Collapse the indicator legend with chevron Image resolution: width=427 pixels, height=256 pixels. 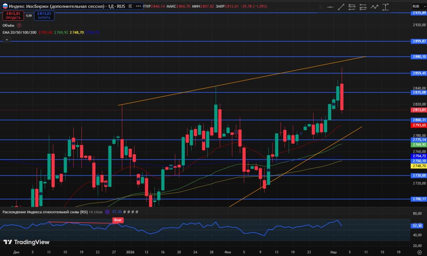[7, 40]
